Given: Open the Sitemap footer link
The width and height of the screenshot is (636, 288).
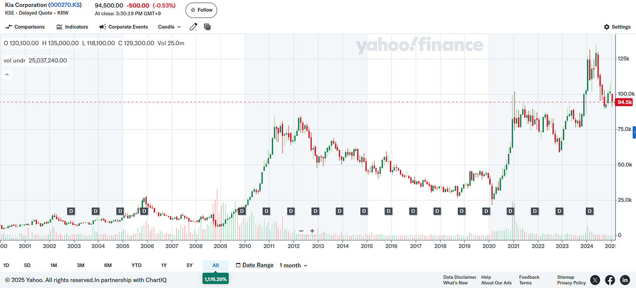Looking at the screenshot, I should (x=566, y=277).
